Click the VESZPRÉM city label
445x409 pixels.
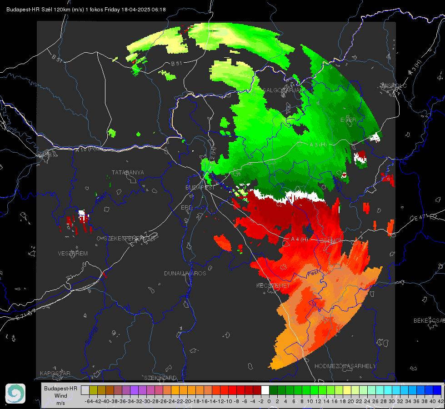pos(73,254)
